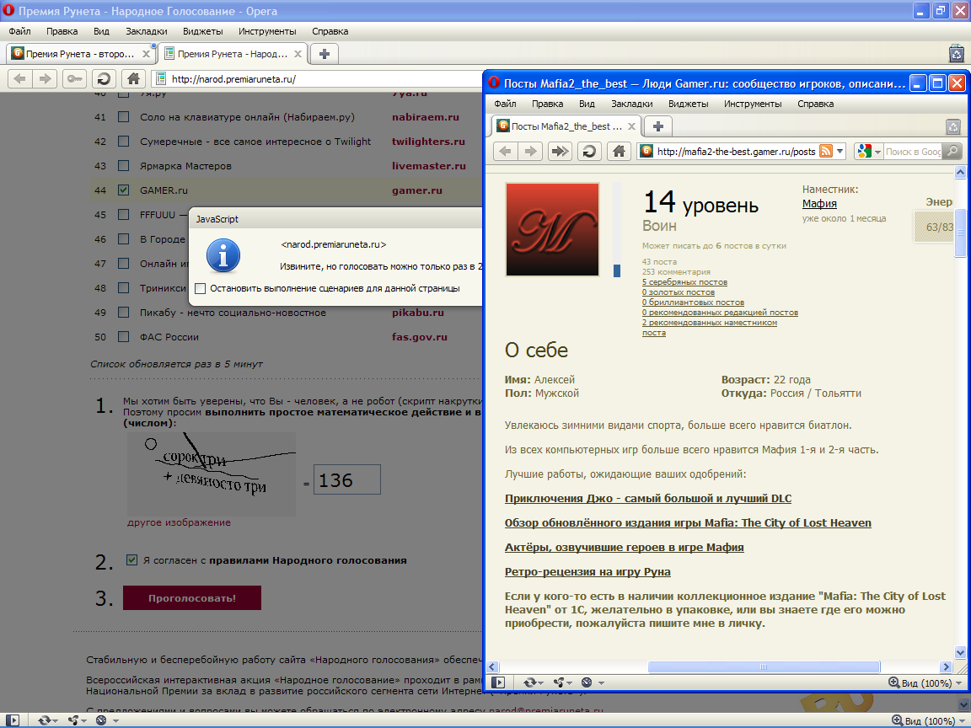The width and height of the screenshot is (971, 728).
Task: Click horizontal scrollbar thumb in Gamer.ru window
Action: [x=764, y=666]
